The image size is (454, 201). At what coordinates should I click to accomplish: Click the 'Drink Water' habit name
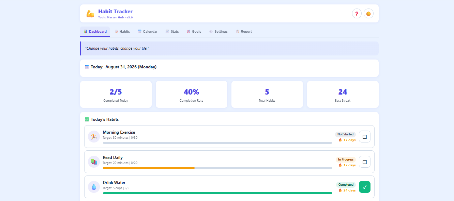(x=114, y=183)
